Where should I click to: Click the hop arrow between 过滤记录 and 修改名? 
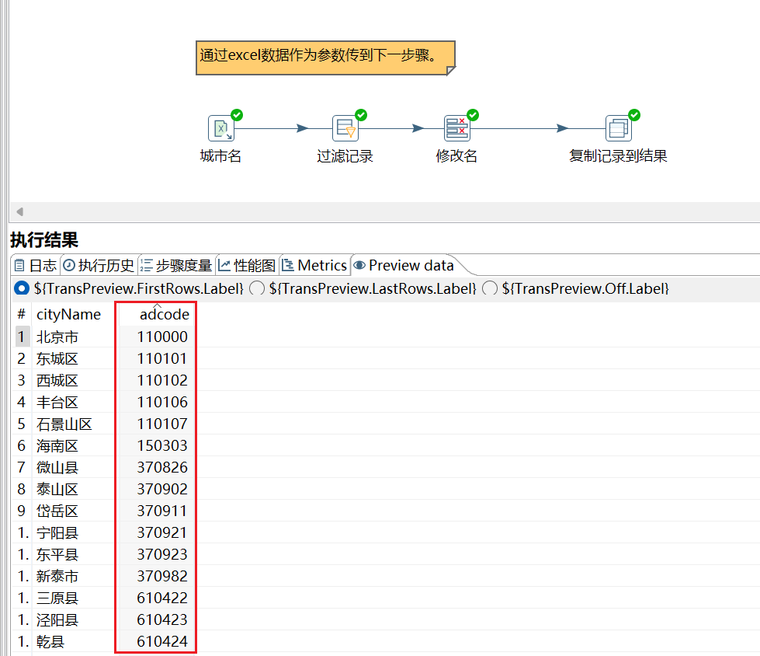tap(418, 128)
